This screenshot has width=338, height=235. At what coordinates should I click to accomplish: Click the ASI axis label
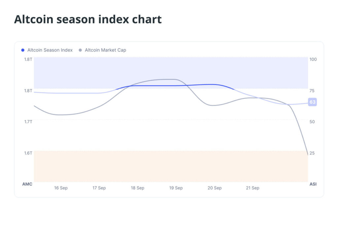point(313,184)
